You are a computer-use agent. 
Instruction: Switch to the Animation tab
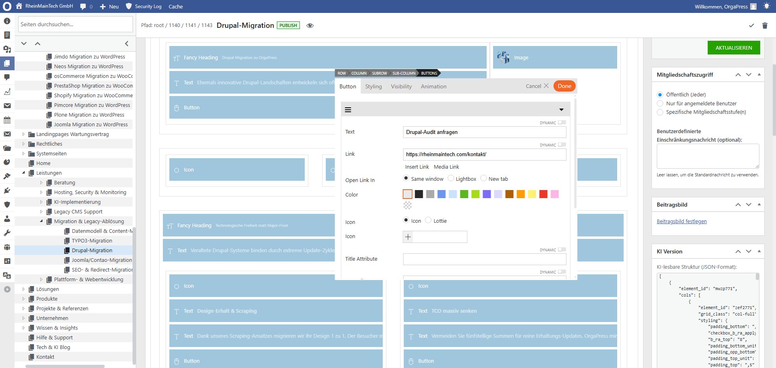433,86
